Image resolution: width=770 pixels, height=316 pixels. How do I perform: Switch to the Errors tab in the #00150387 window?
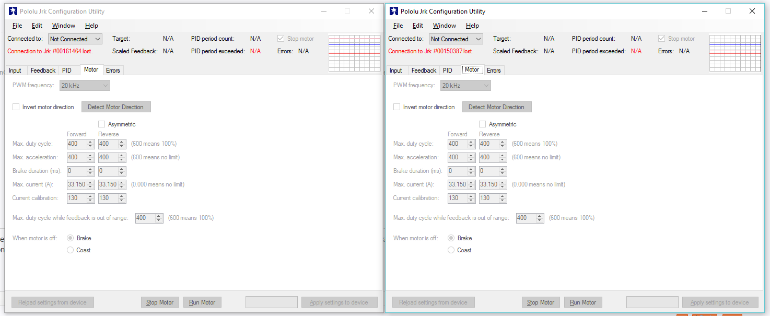tap(494, 71)
